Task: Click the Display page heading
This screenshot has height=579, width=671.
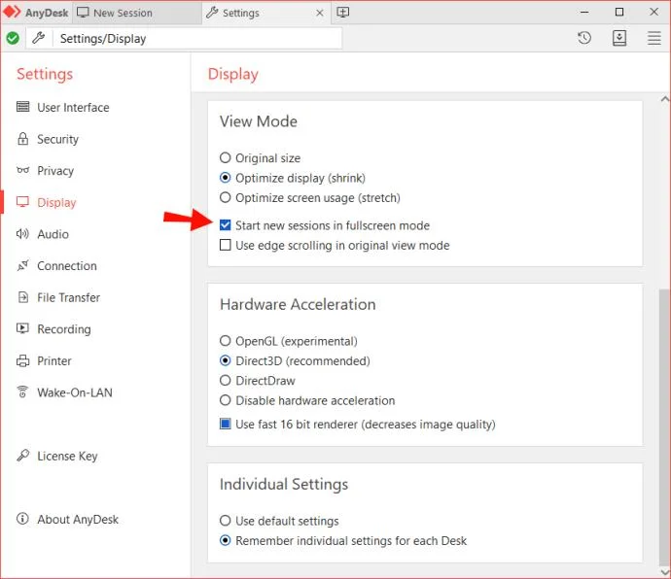Action: (x=233, y=74)
